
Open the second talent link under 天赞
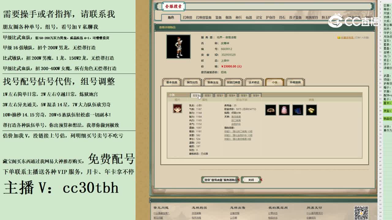coord(236,120)
